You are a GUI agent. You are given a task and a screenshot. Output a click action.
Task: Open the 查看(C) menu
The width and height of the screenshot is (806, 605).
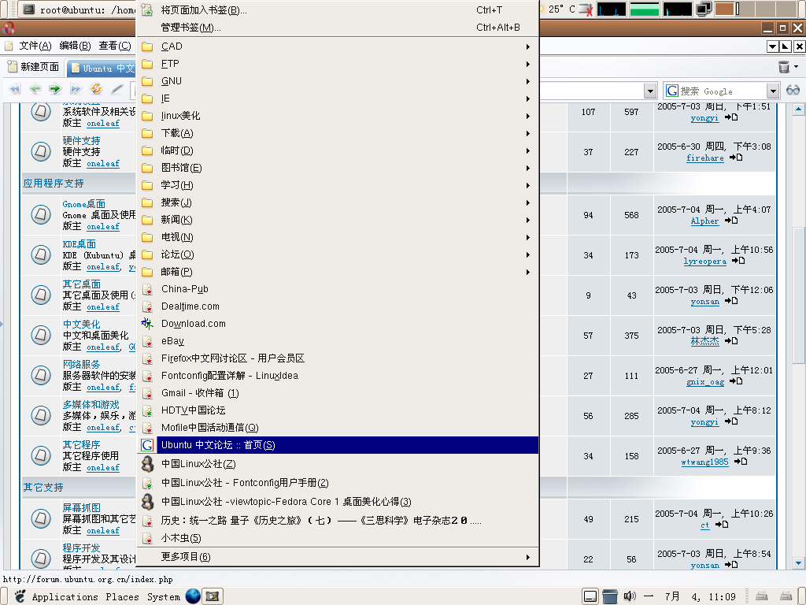[x=115, y=46]
